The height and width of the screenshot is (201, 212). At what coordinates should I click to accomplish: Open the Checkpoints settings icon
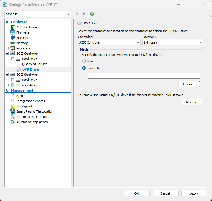click(x=13, y=106)
